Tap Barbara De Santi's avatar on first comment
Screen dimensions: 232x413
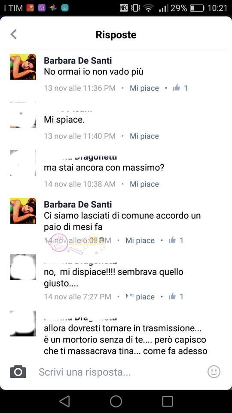pyautogui.click(x=23, y=67)
